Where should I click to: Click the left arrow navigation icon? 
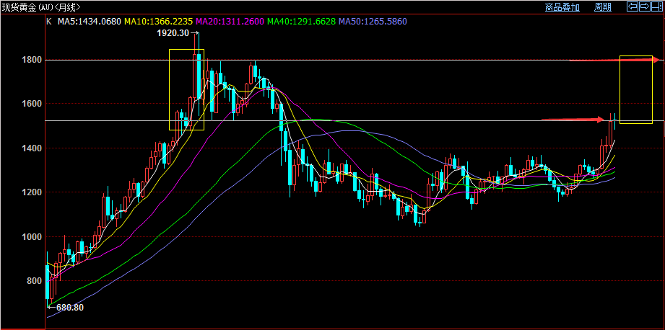click(633, 6)
